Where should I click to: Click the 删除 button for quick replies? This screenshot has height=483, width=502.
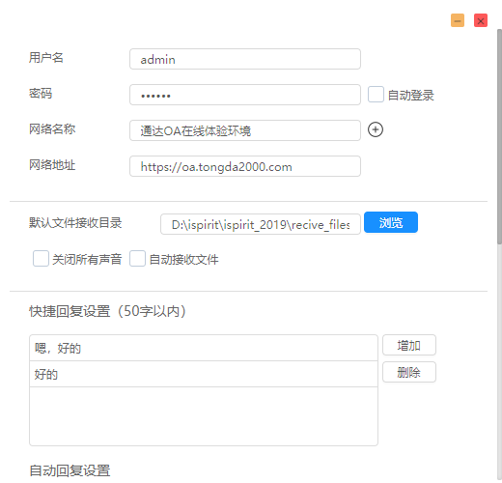[x=409, y=372]
